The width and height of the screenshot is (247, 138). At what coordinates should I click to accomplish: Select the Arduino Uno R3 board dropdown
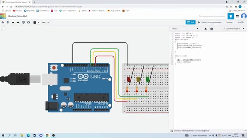coord(234,29)
